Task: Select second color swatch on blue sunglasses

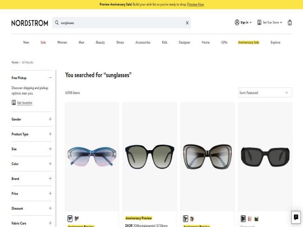Action: pyautogui.click(x=77, y=219)
